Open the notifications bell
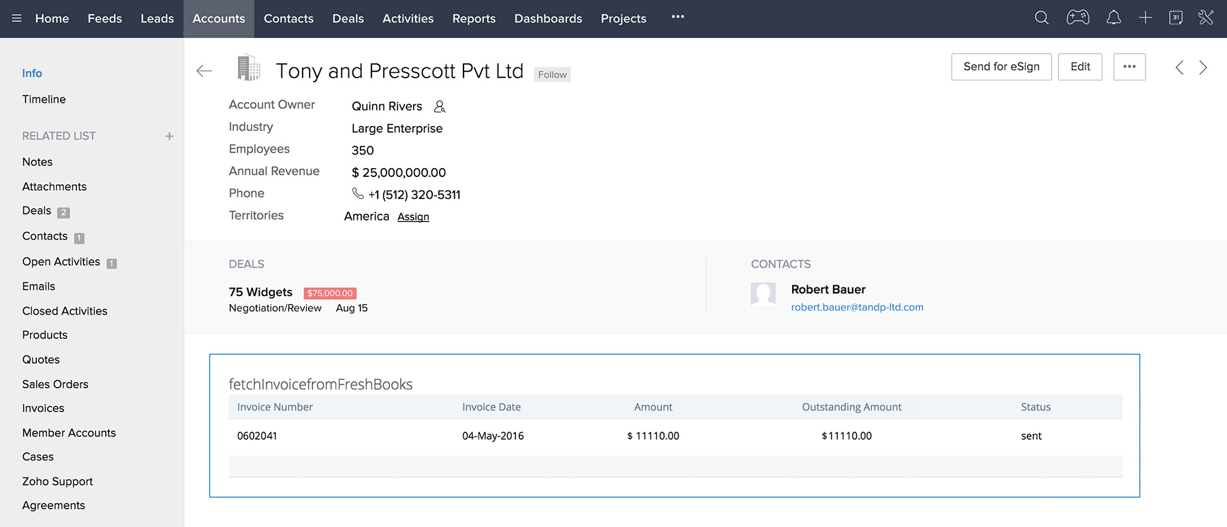Image resolution: width=1227 pixels, height=527 pixels. (x=1113, y=18)
